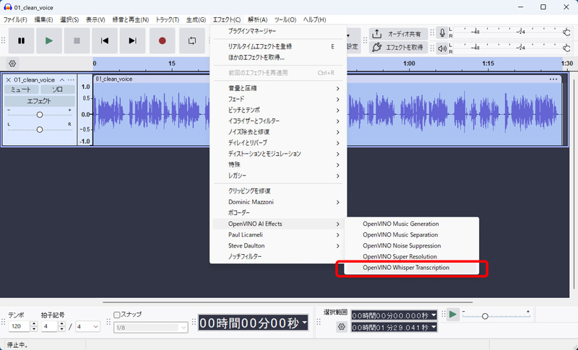Open the 編集(E) menu
The width and height of the screenshot is (578, 350).
coord(43,19)
